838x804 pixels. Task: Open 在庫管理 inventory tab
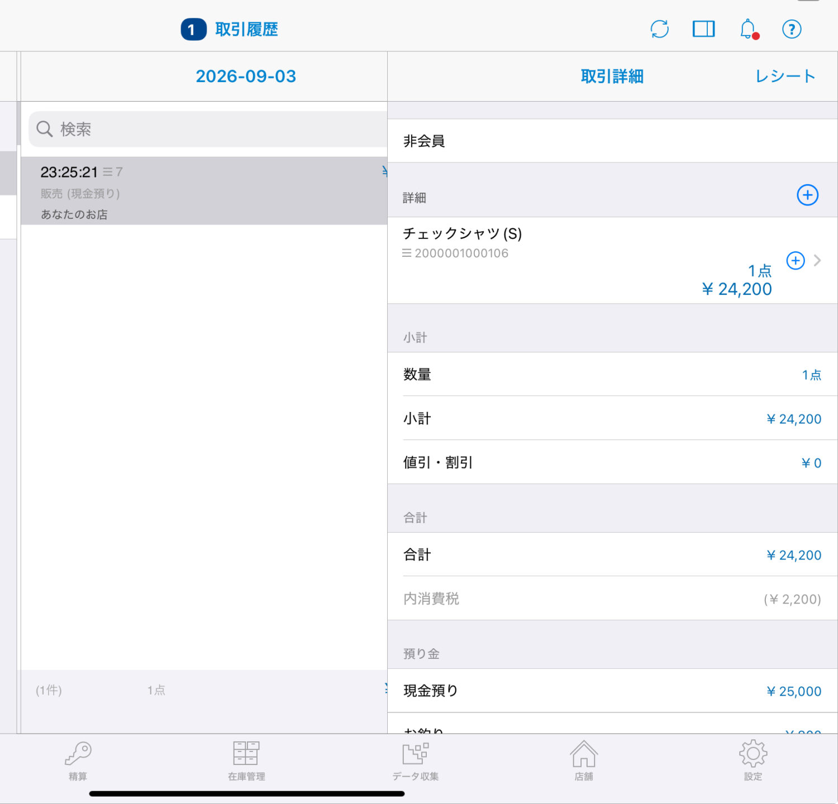pyautogui.click(x=246, y=760)
